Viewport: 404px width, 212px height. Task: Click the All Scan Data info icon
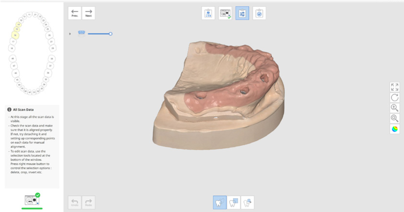pyautogui.click(x=9, y=109)
